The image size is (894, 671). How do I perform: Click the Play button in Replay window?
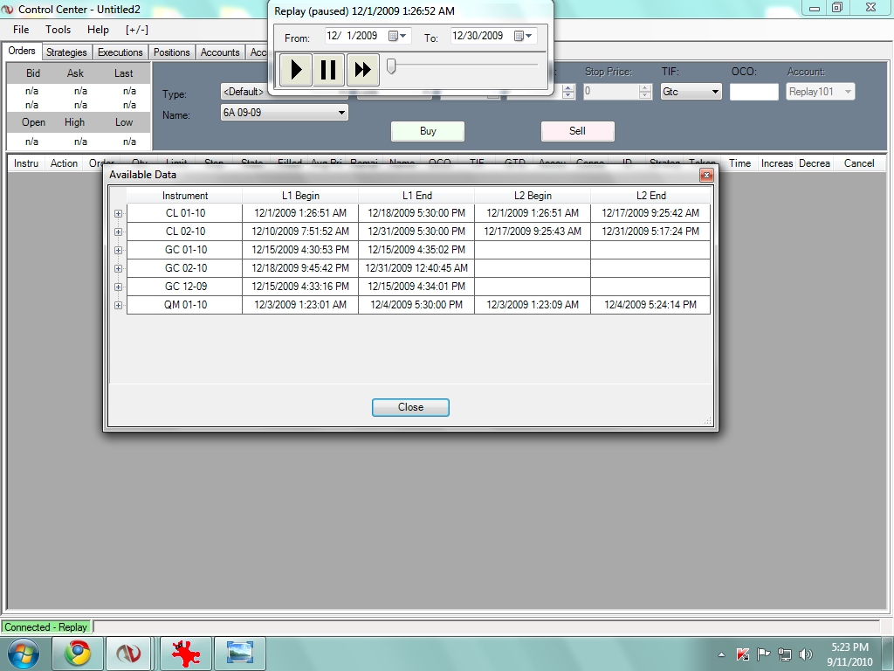296,70
